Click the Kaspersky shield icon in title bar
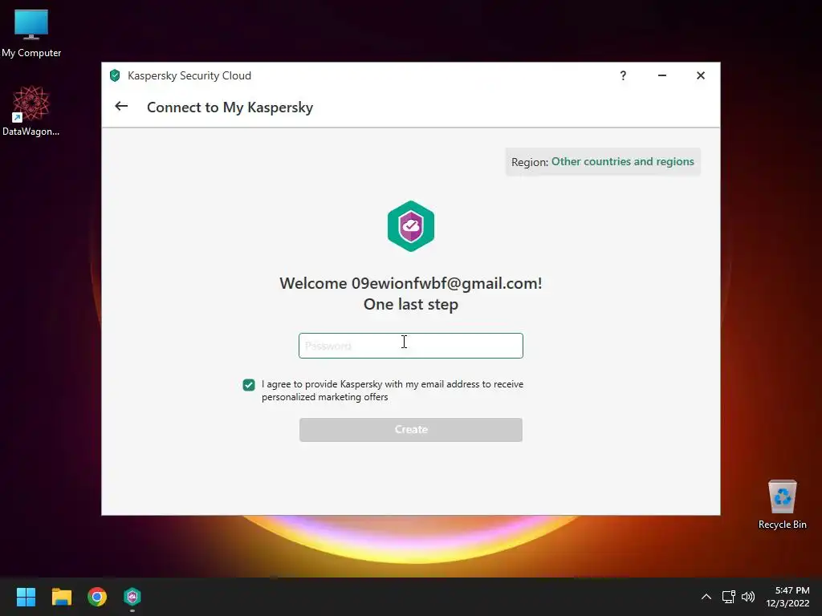This screenshot has height=616, width=822. pos(115,75)
